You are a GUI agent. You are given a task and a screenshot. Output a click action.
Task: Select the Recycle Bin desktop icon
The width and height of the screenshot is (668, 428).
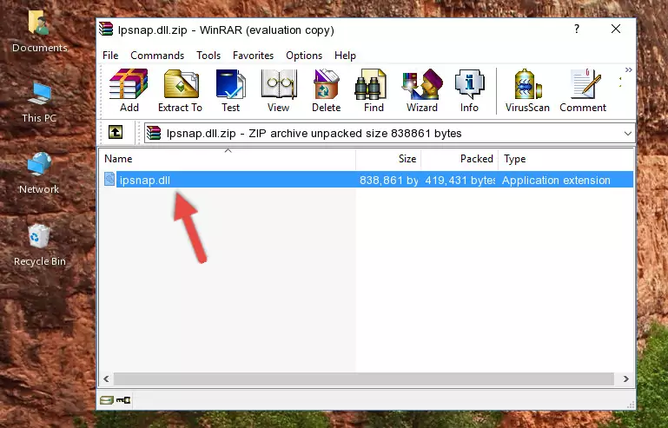click(x=39, y=245)
